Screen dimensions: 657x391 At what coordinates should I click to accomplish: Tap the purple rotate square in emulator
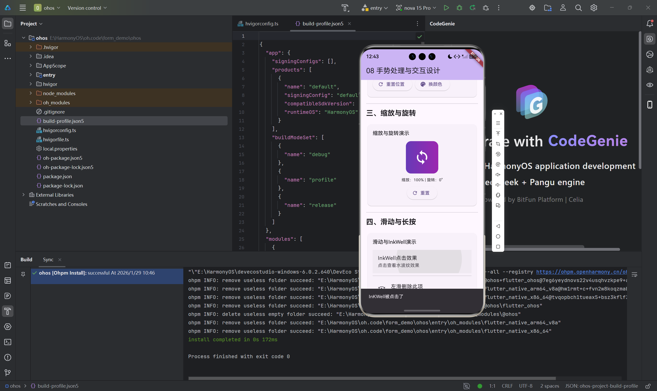422,157
